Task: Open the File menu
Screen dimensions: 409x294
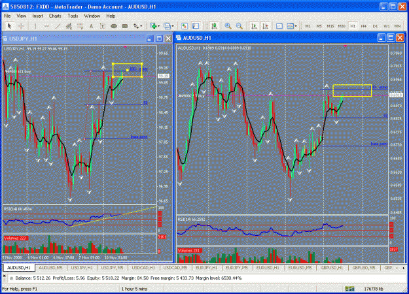Action: tap(7, 16)
